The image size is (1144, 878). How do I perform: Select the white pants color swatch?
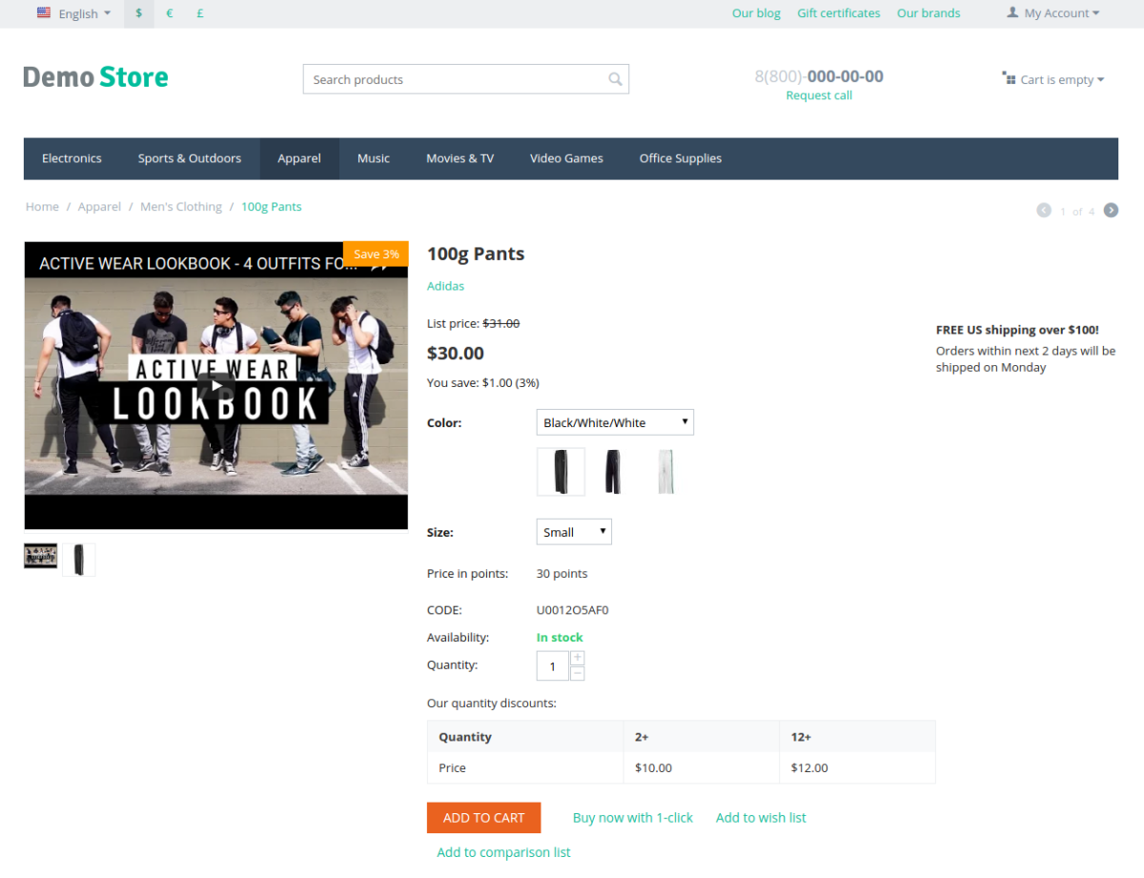click(665, 472)
